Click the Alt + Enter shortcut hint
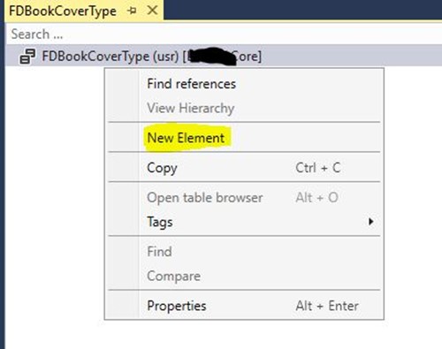Screen dimensions: 442x349 click(327, 306)
